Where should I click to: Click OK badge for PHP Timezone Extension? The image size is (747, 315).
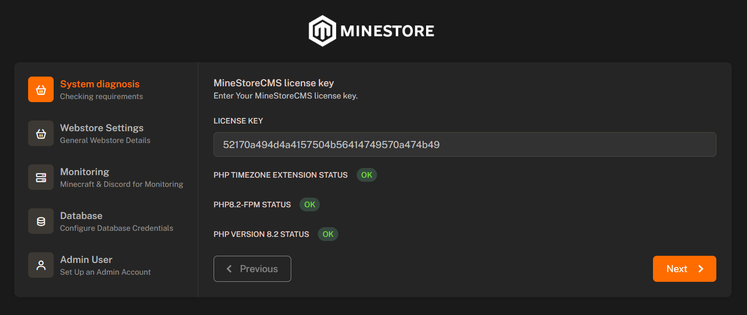[x=367, y=175]
